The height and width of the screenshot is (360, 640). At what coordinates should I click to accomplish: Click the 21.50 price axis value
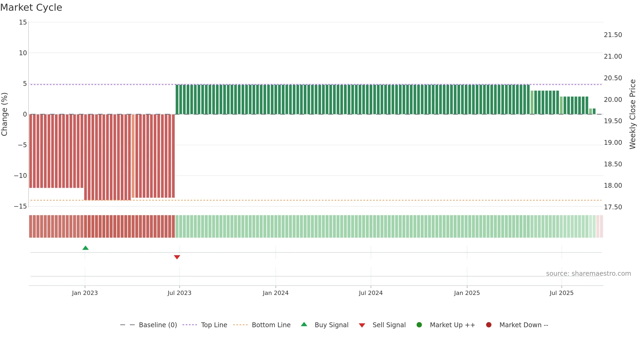pos(613,35)
